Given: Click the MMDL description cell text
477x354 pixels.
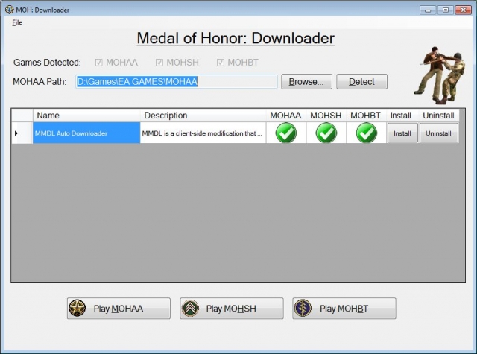Looking at the screenshot, I should [x=202, y=133].
